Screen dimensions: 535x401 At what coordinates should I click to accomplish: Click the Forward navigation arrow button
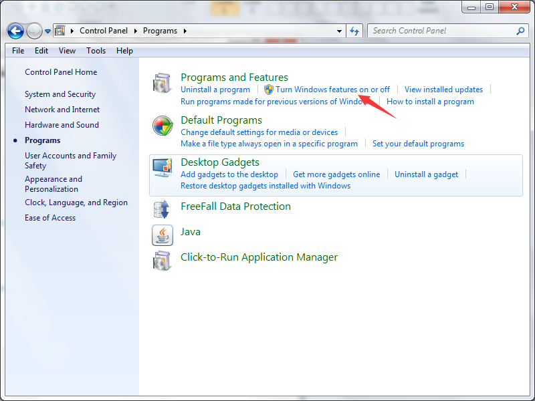34,31
